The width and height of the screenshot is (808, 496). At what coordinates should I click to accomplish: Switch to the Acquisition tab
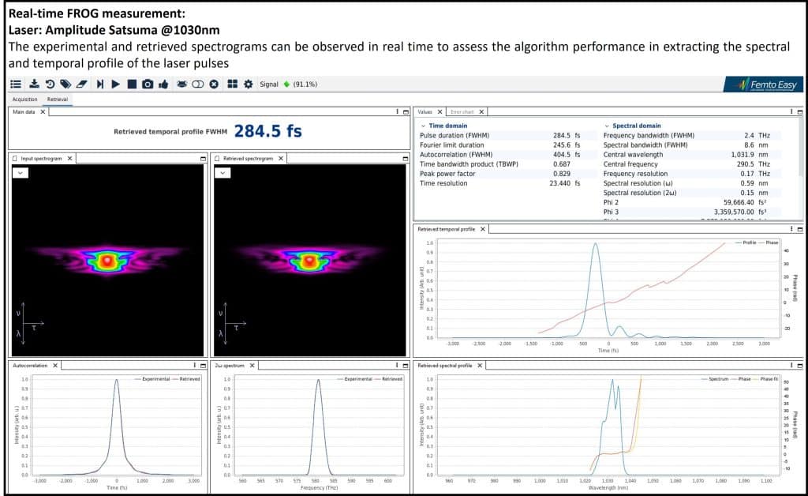24,100
